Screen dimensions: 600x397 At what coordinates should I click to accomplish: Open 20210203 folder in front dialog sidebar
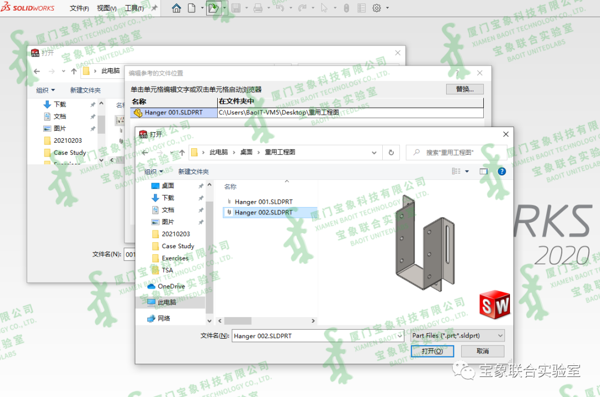click(176, 234)
